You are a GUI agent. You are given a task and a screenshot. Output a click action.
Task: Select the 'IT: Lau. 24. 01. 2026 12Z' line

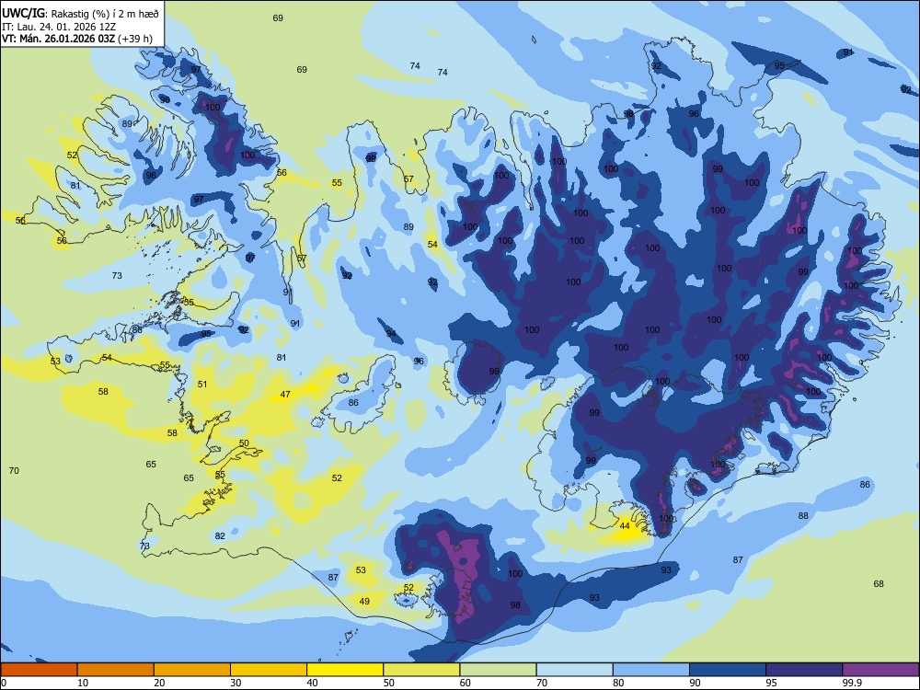[59, 27]
